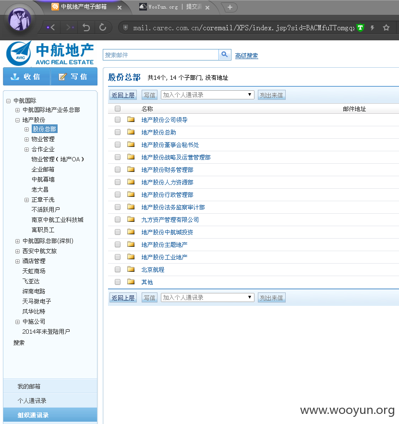Open the 高级搜索 link
The height and width of the screenshot is (424, 399).
[x=246, y=56]
